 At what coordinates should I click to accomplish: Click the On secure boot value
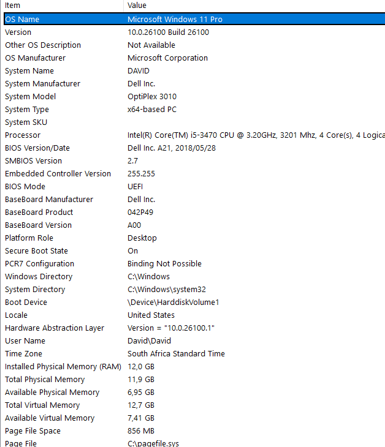click(x=132, y=250)
